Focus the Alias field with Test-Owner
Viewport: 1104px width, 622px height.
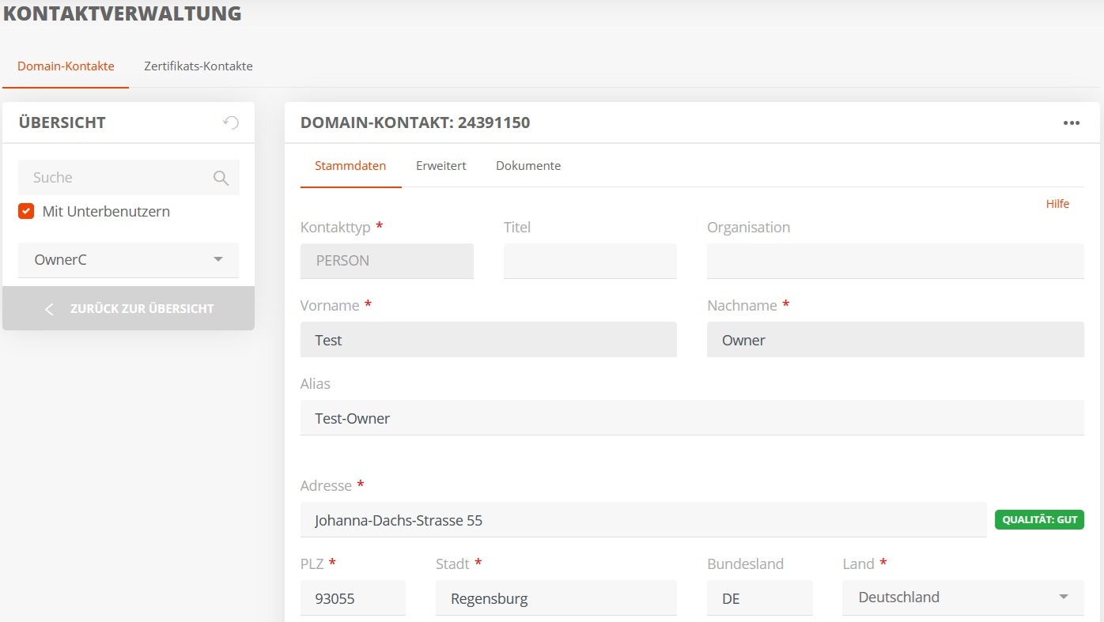[692, 418]
